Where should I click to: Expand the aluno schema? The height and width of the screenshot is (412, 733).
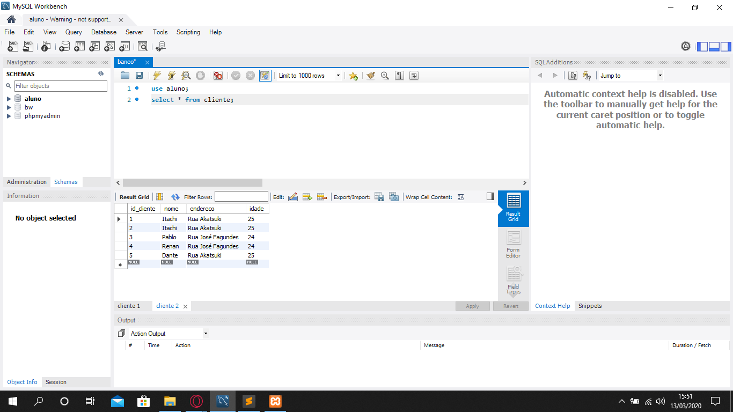tap(9, 99)
